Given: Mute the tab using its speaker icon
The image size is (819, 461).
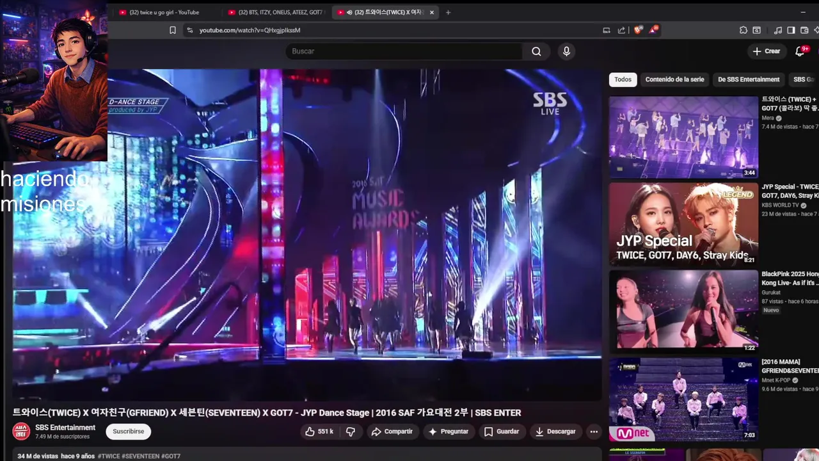Looking at the screenshot, I should [x=349, y=12].
